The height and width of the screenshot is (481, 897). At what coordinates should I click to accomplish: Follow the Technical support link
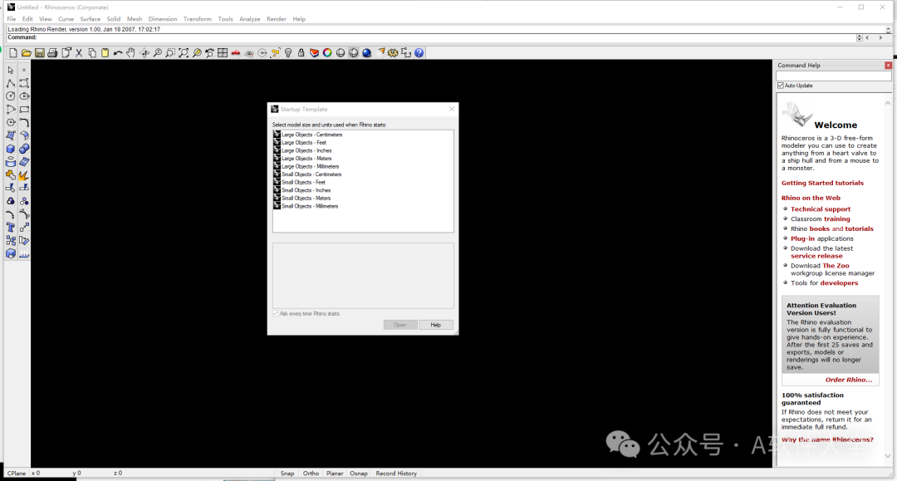tap(821, 209)
